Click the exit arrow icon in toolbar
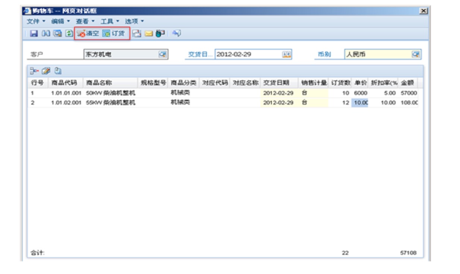The image size is (460, 274). click(177, 34)
